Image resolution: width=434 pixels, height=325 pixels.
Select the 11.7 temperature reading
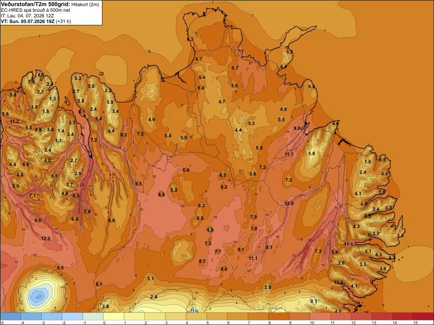click(x=289, y=154)
